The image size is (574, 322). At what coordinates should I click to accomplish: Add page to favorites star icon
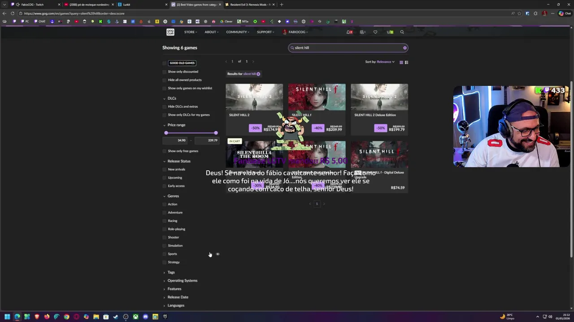pyautogui.click(x=519, y=13)
